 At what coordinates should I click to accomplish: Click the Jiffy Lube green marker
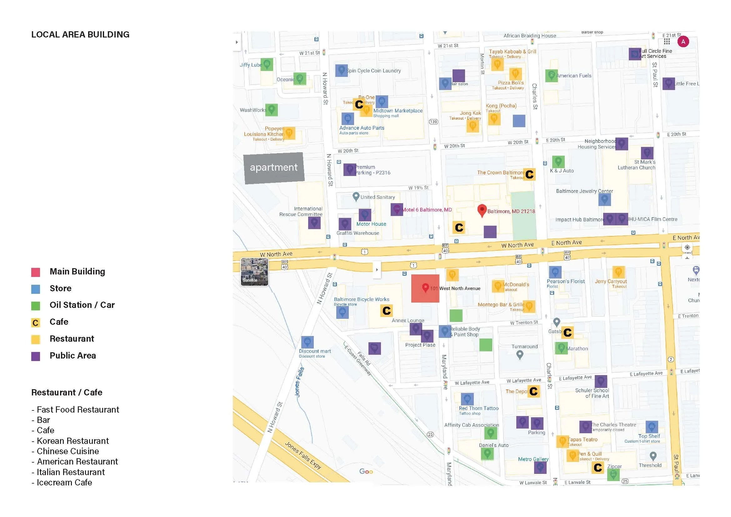(267, 64)
